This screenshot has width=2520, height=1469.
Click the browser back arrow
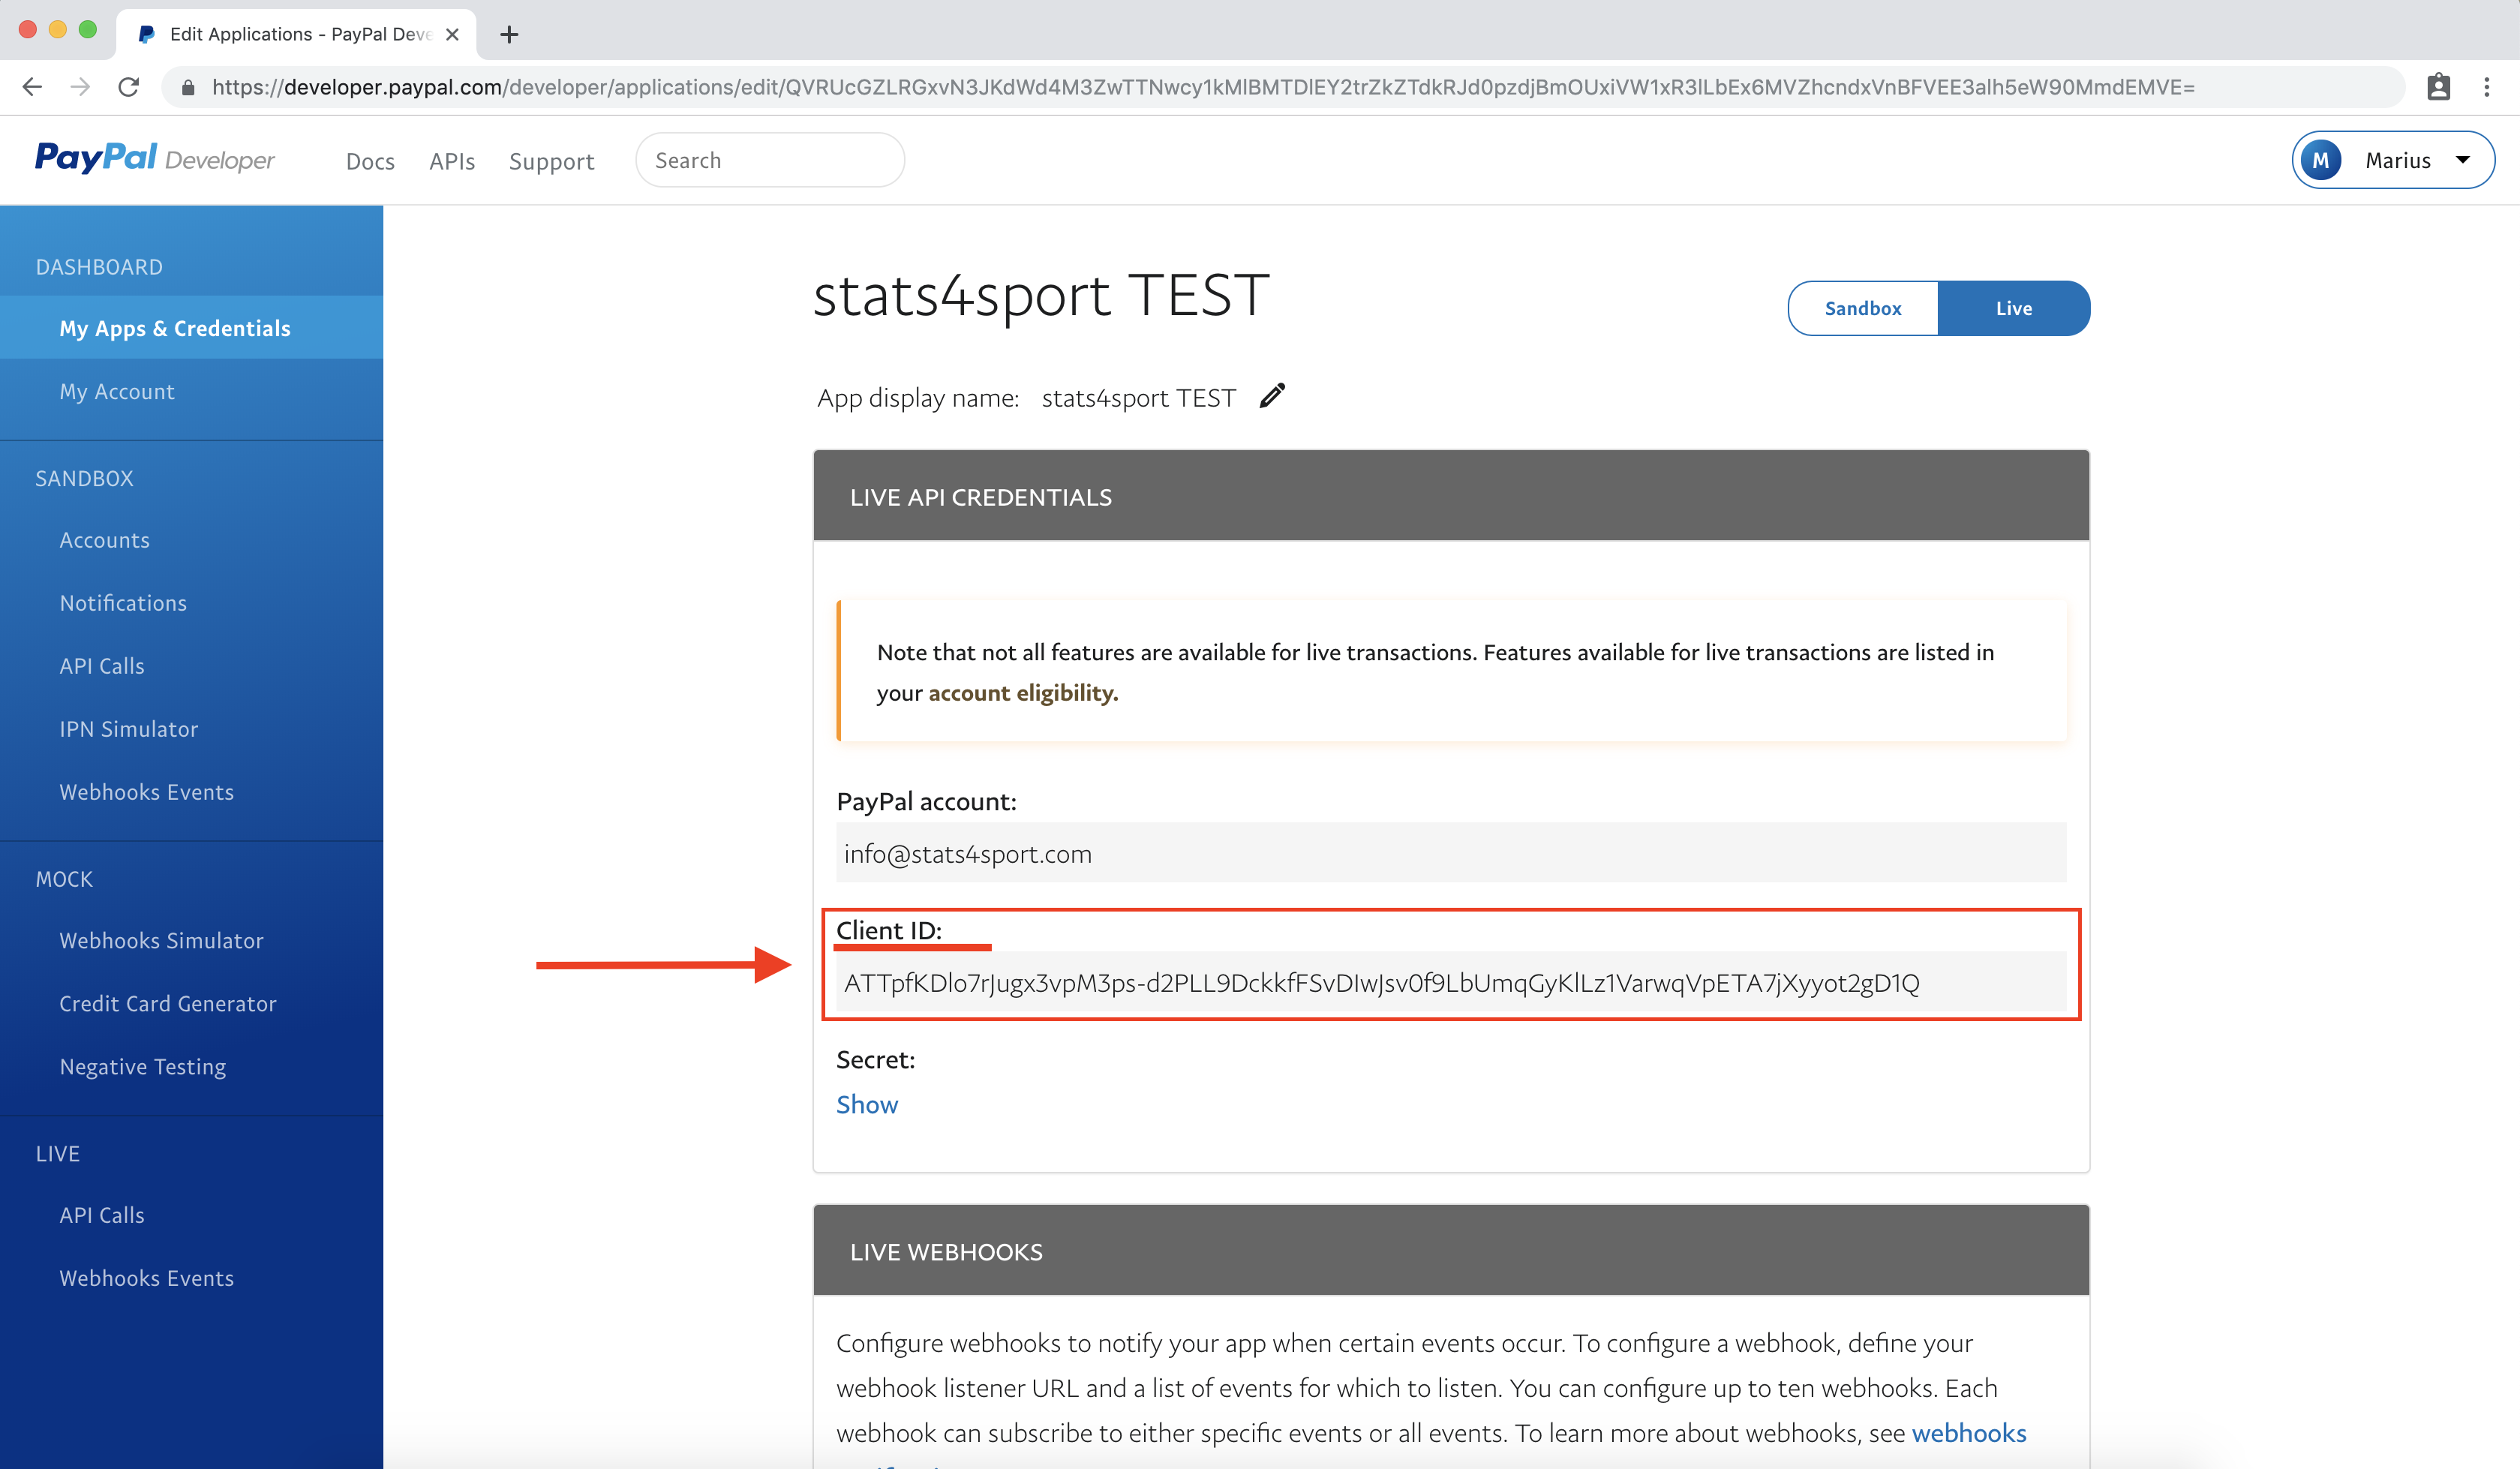[32, 87]
